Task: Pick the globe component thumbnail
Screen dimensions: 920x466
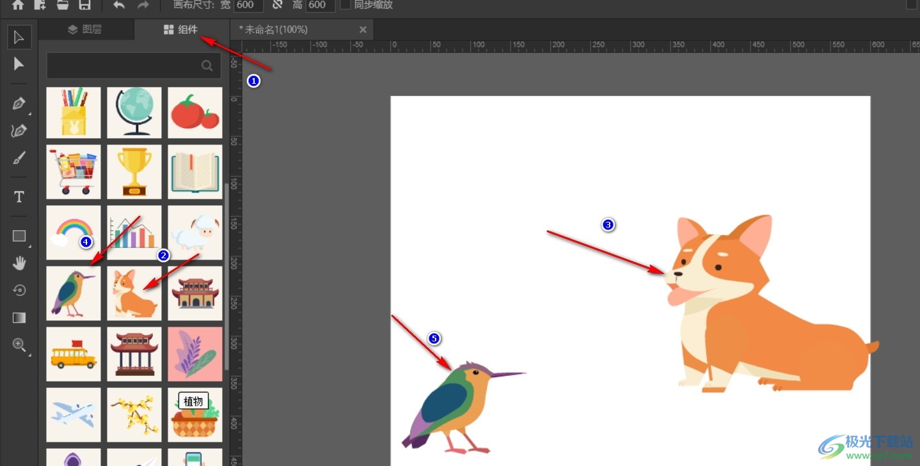Action: tap(134, 113)
